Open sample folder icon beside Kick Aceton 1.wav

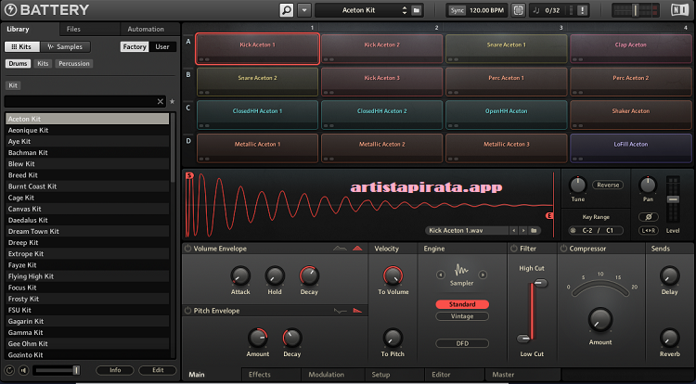pos(534,231)
